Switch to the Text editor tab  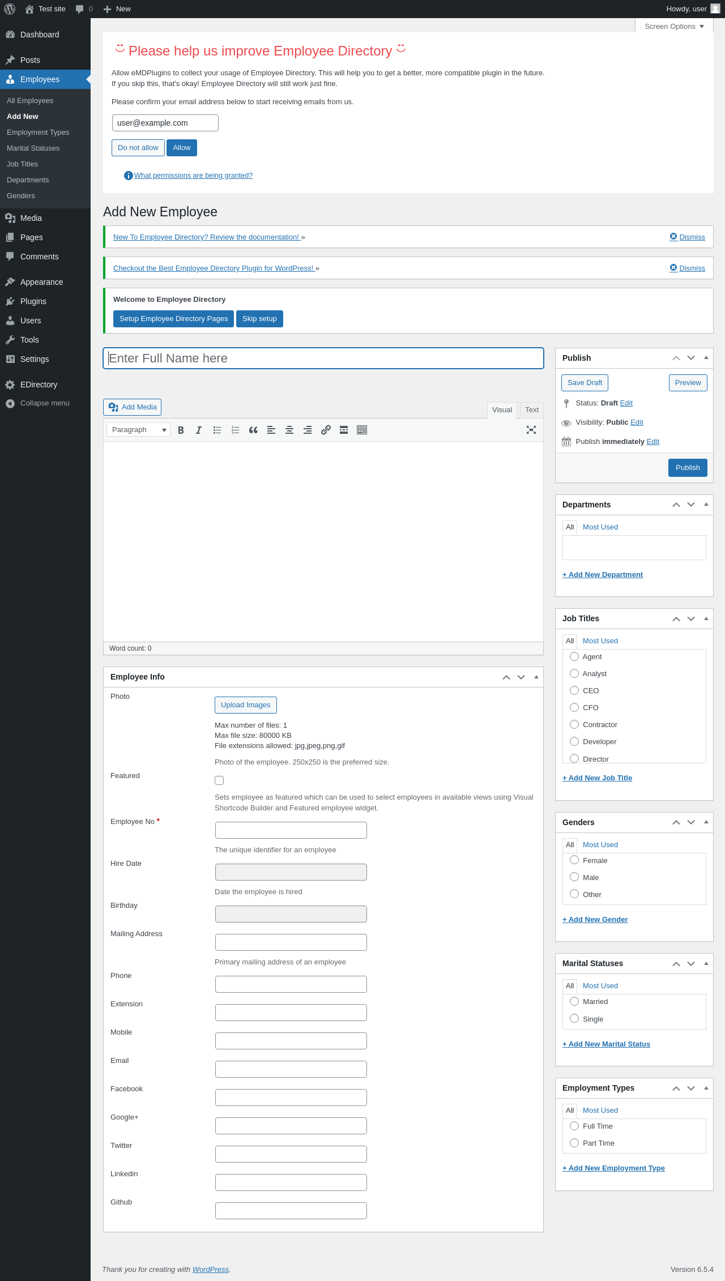pos(532,410)
